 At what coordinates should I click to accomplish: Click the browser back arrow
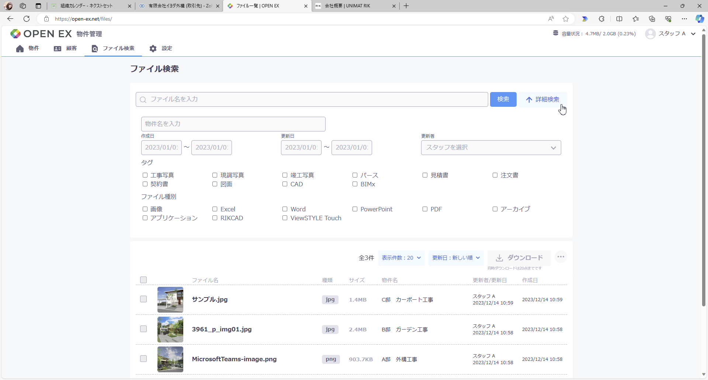(10, 19)
